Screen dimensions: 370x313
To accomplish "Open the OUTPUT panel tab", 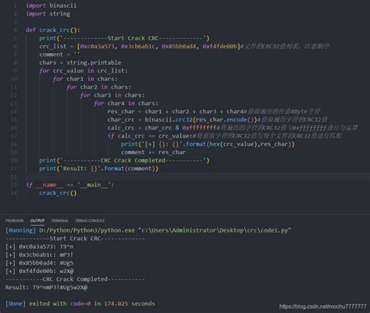I will [x=37, y=221].
